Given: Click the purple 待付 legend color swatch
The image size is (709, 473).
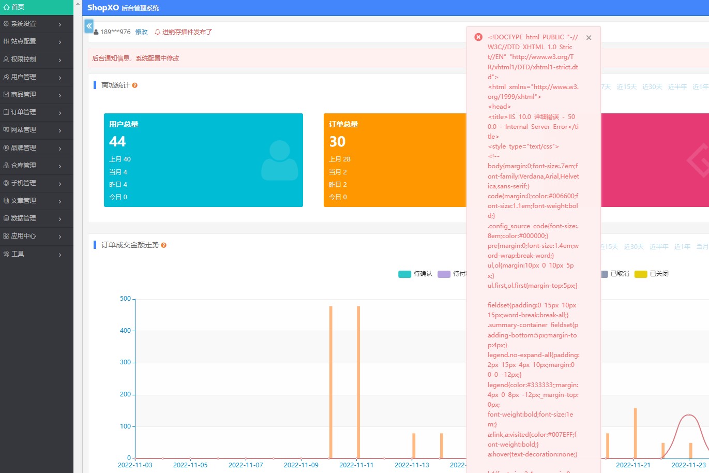Looking at the screenshot, I should coord(444,274).
